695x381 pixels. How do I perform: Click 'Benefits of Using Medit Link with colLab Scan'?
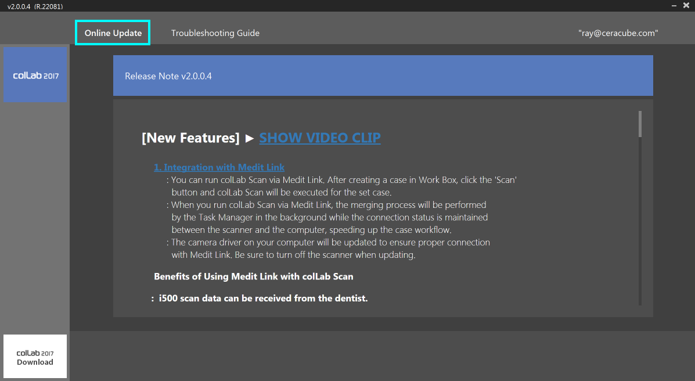pos(254,276)
